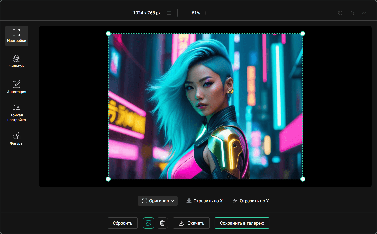This screenshot has width=377, height=234.
Task: Open the Настройки crop settings panel
Action: (x=17, y=36)
